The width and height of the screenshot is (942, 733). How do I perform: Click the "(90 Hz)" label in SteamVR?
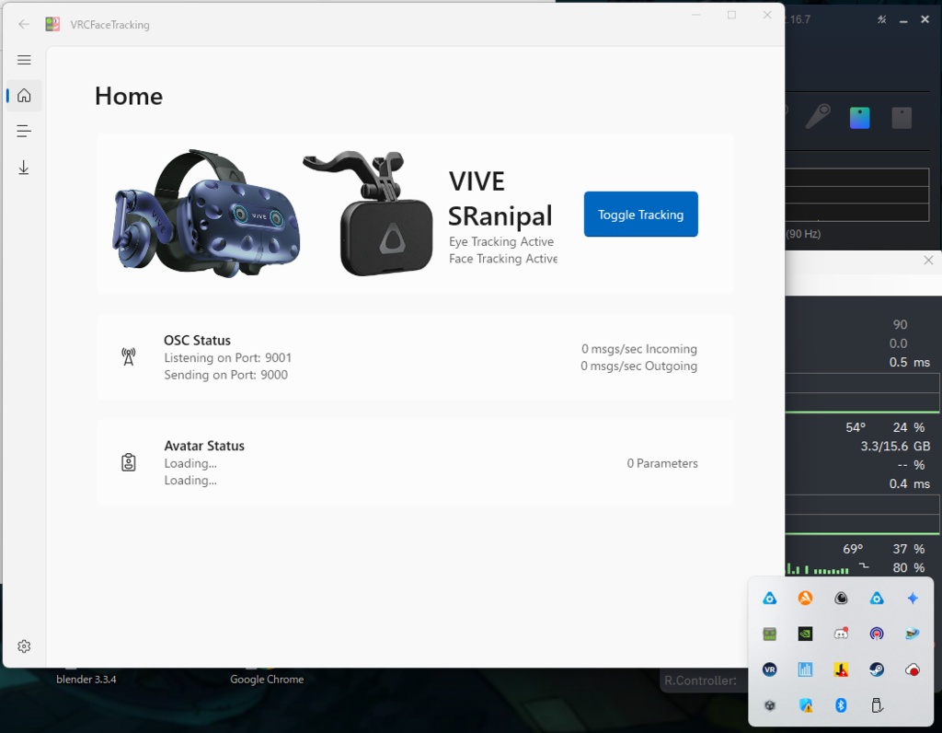803,234
